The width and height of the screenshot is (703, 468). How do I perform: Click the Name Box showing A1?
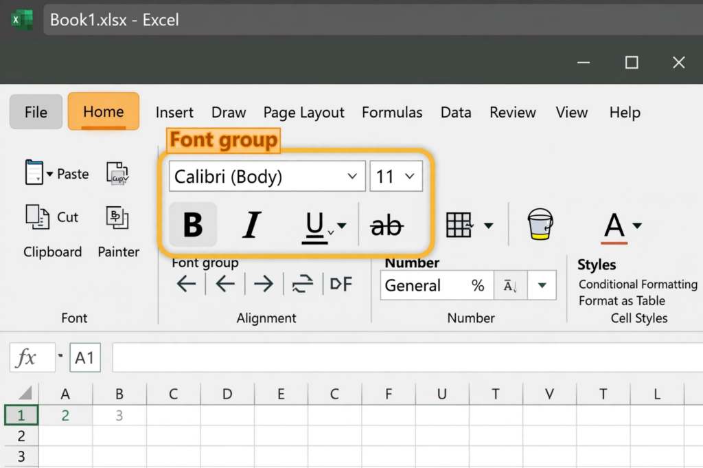click(x=85, y=357)
